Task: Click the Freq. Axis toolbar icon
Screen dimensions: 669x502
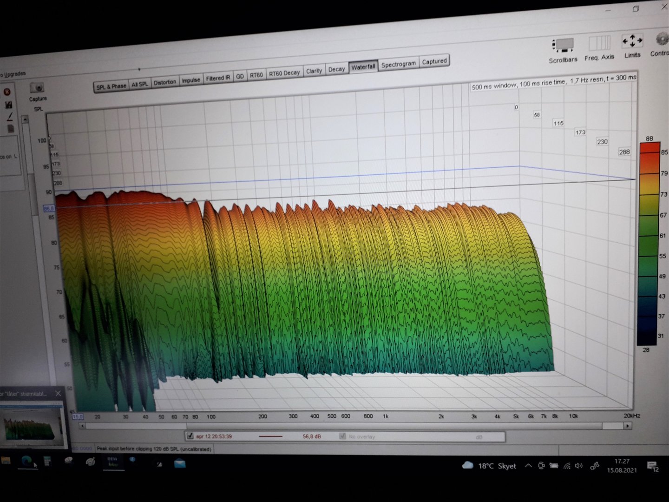Action: pos(599,44)
